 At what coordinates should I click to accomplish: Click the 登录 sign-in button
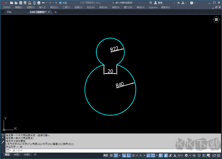pyautogui.click(x=159, y=3)
